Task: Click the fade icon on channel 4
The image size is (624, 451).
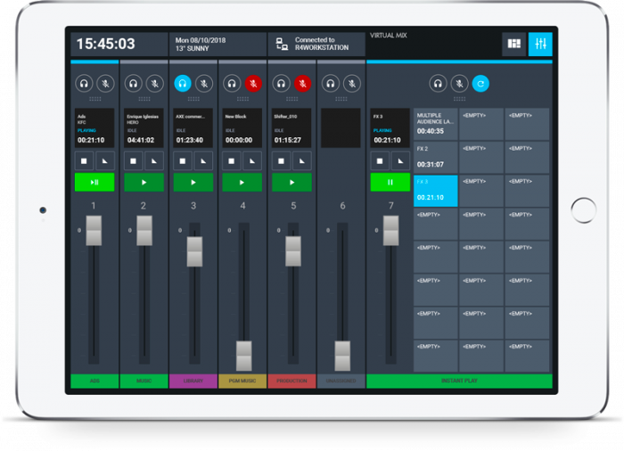Action: click(x=252, y=160)
